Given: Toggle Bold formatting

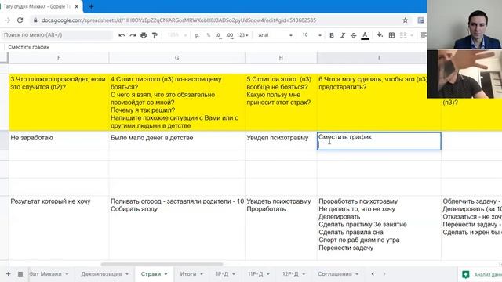Looking at the screenshot, I should pos(332,35).
